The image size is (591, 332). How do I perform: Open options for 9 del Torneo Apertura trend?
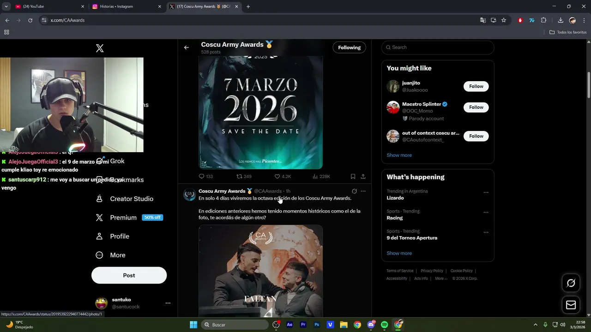486,232
